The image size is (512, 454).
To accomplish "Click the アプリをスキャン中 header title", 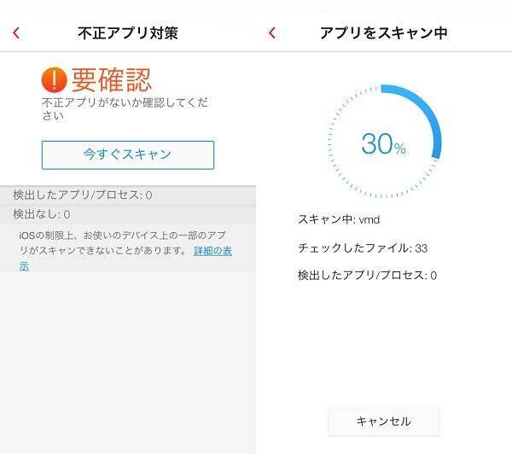I will (383, 33).
